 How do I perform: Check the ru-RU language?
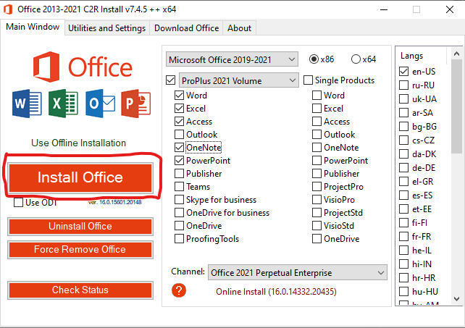pos(403,85)
